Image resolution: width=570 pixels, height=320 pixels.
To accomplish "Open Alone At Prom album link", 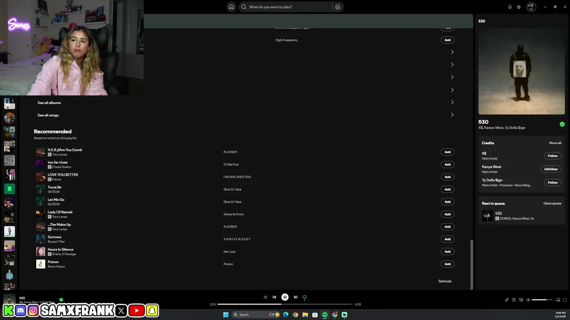I will (233, 214).
